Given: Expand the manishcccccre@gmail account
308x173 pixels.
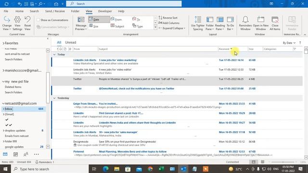Looking at the screenshot, I should pyautogui.click(x=3, y=71).
